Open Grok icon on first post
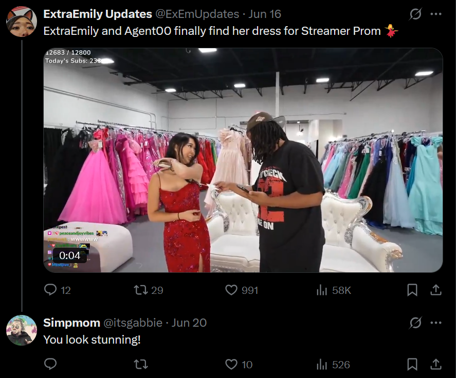The width and height of the screenshot is (456, 378). click(x=415, y=14)
